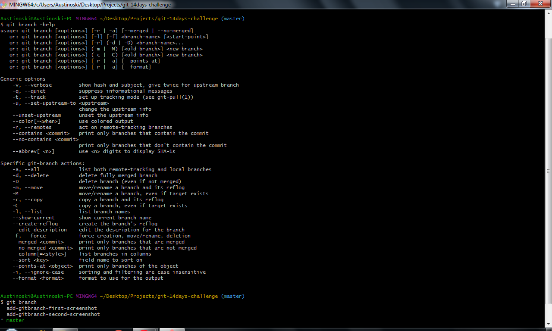Click the '-v, --verbose' option
Image resolution: width=552 pixels, height=331 pixels.
point(32,85)
